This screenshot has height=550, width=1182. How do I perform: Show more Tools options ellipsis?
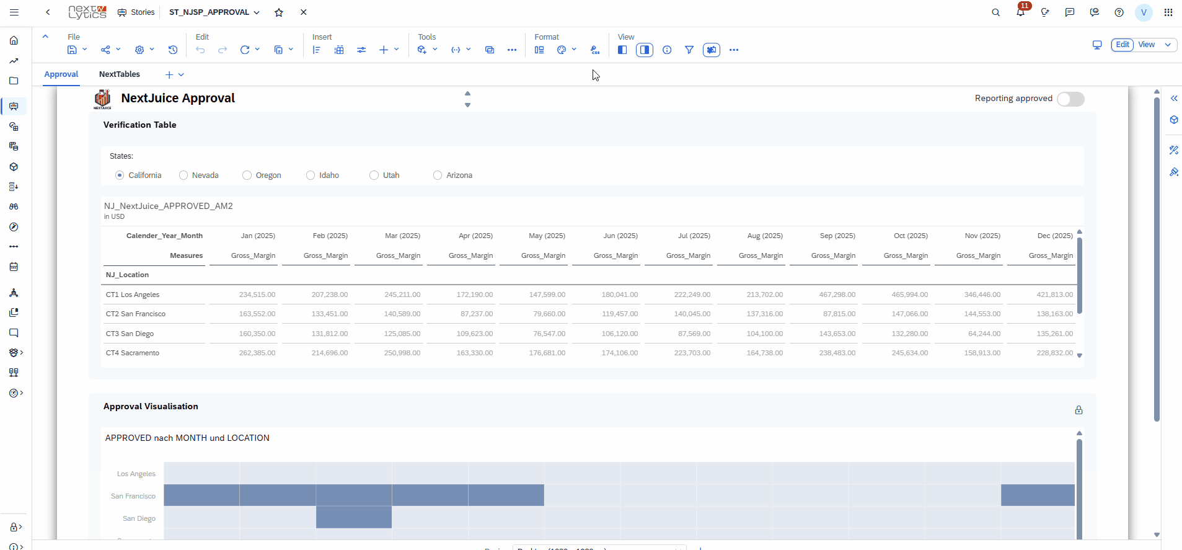[512, 50]
